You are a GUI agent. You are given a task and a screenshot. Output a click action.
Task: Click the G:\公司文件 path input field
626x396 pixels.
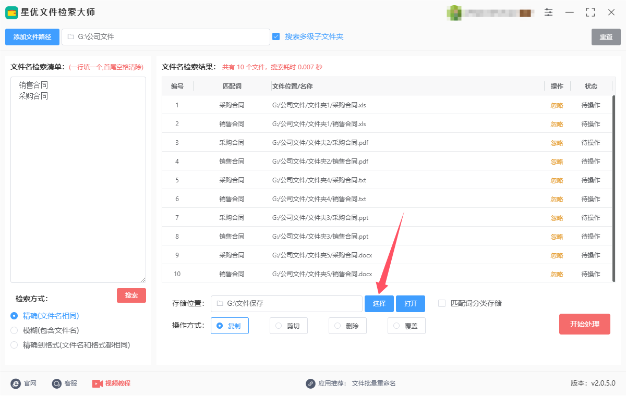(x=166, y=37)
